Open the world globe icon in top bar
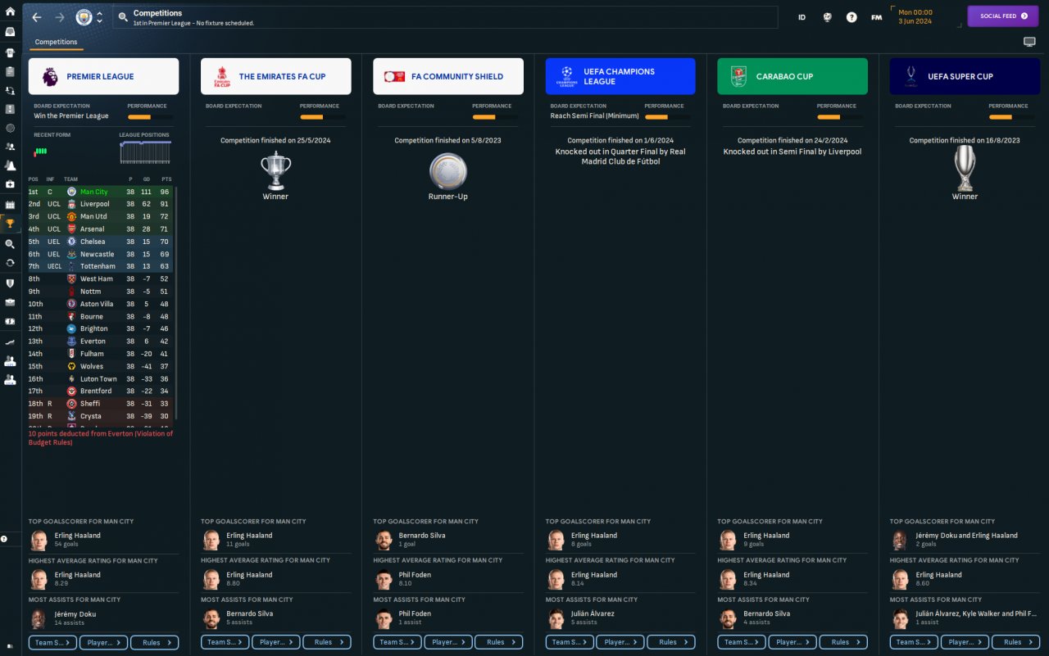Screen dimensions: 1049x656 828,17
